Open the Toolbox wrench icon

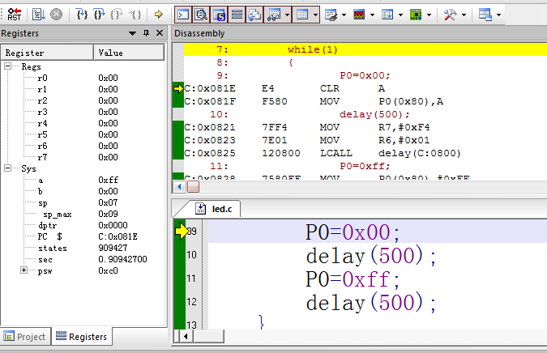(x=451, y=14)
